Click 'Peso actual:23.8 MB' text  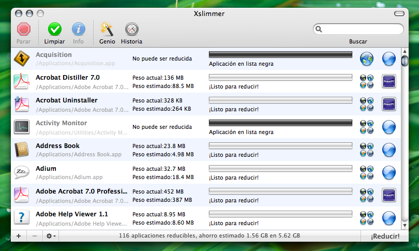pos(159,146)
